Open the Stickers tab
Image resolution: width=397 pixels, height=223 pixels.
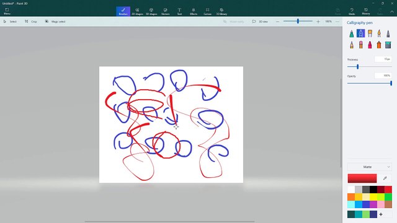166,11
